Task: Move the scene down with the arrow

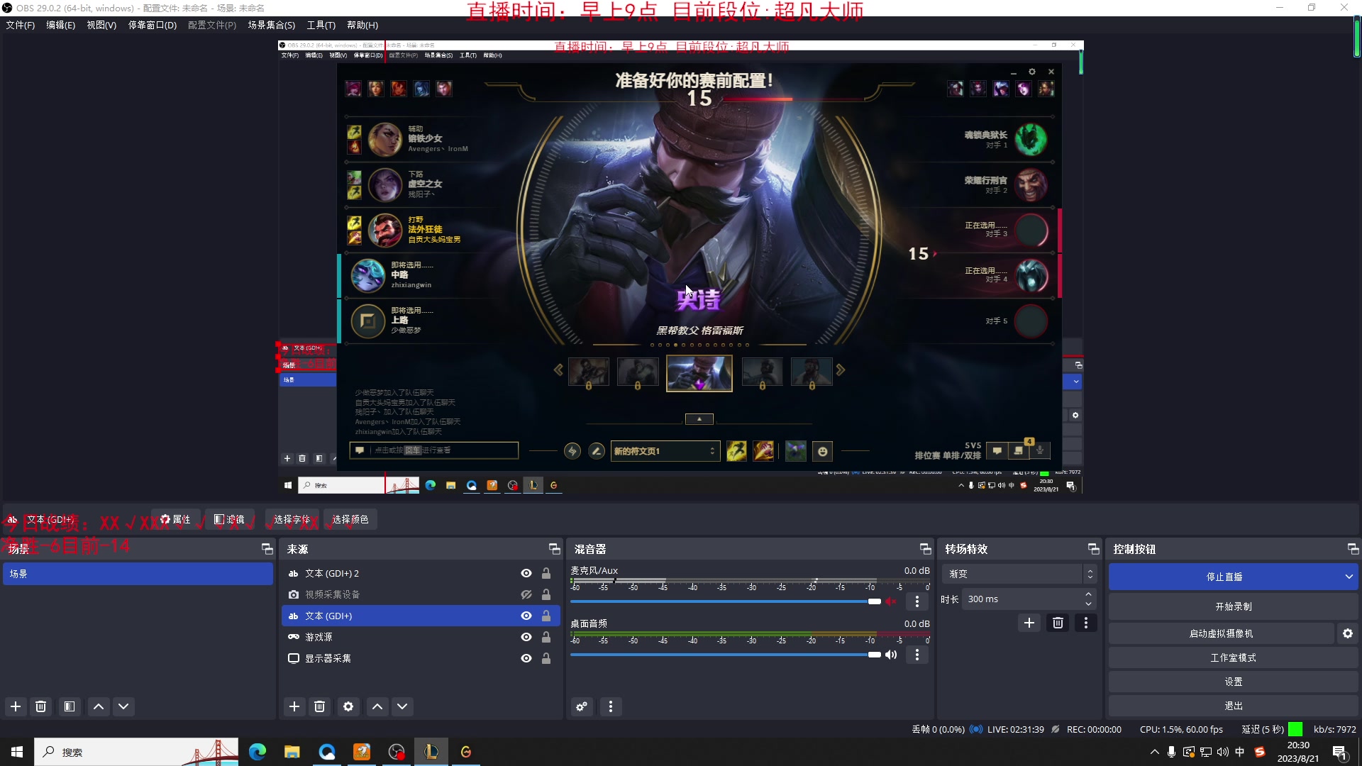Action: (123, 706)
